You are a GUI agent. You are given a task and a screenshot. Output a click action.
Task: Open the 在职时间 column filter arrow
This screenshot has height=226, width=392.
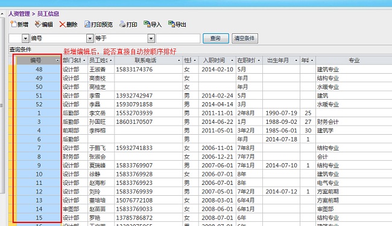coord(259,60)
